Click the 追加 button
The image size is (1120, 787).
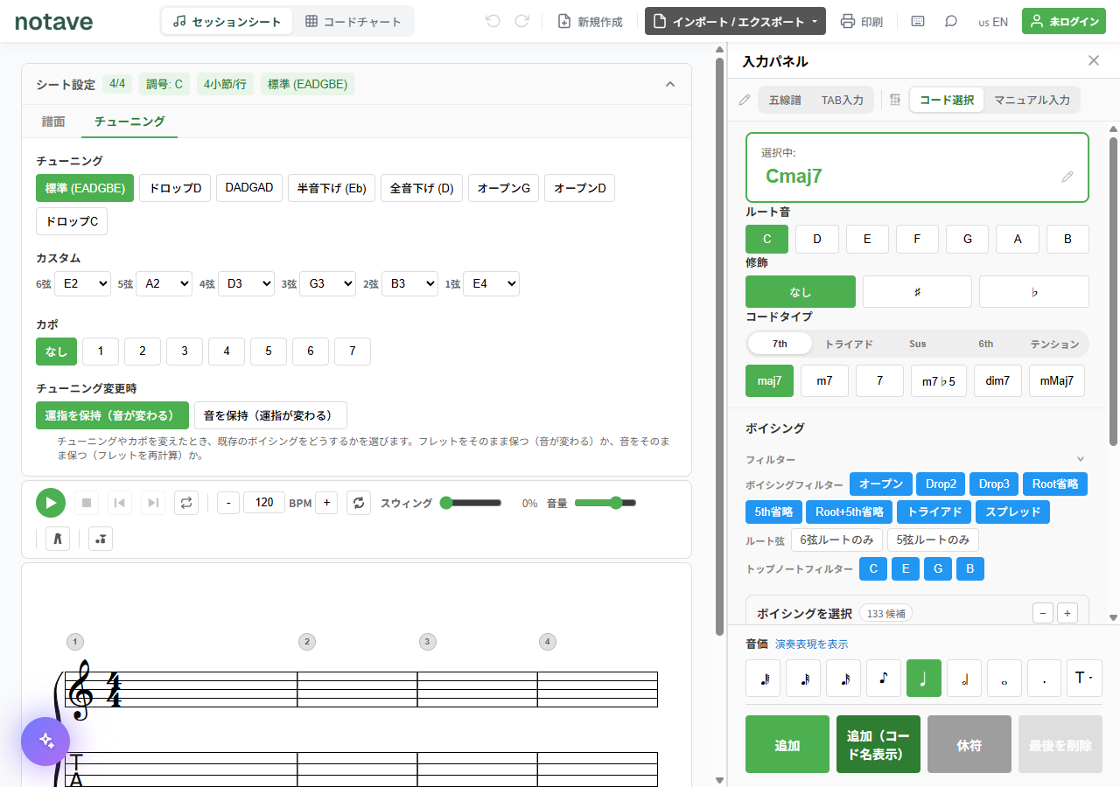[x=787, y=744]
